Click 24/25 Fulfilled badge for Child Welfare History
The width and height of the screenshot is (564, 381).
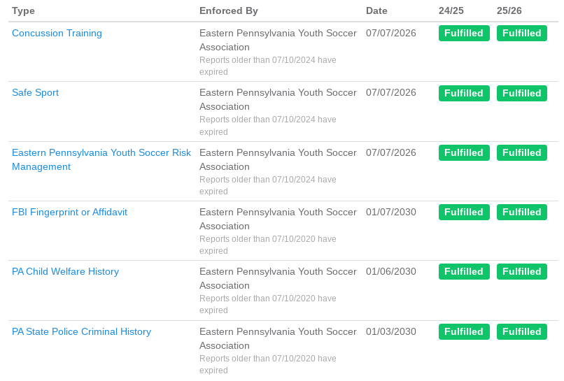click(464, 271)
